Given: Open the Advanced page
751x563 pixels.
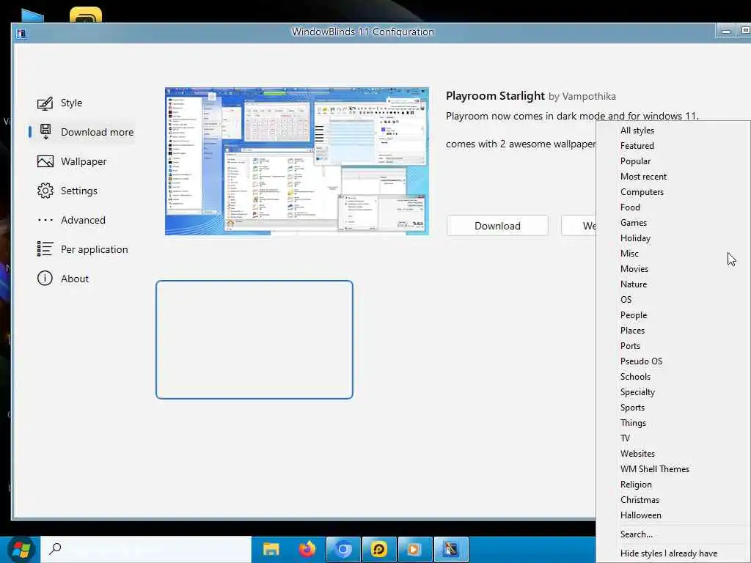Looking at the screenshot, I should [83, 220].
